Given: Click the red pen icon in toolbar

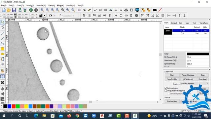Looking at the screenshot, I should click(160, 10).
